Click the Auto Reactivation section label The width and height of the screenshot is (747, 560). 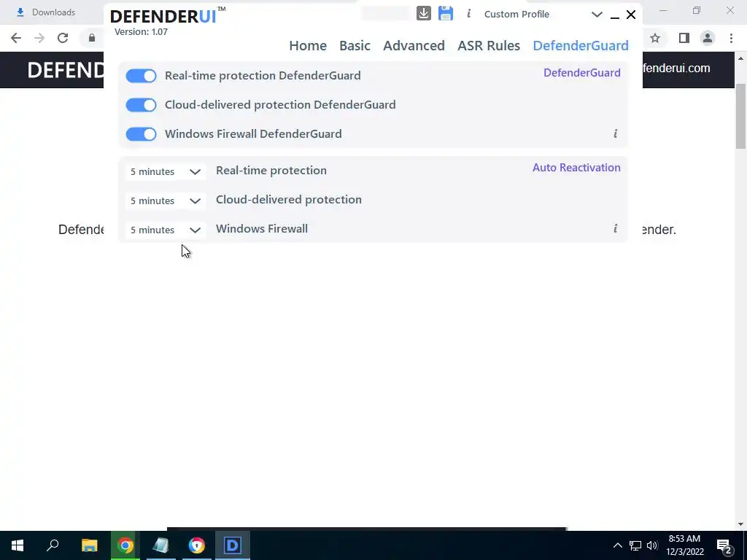[x=576, y=168]
